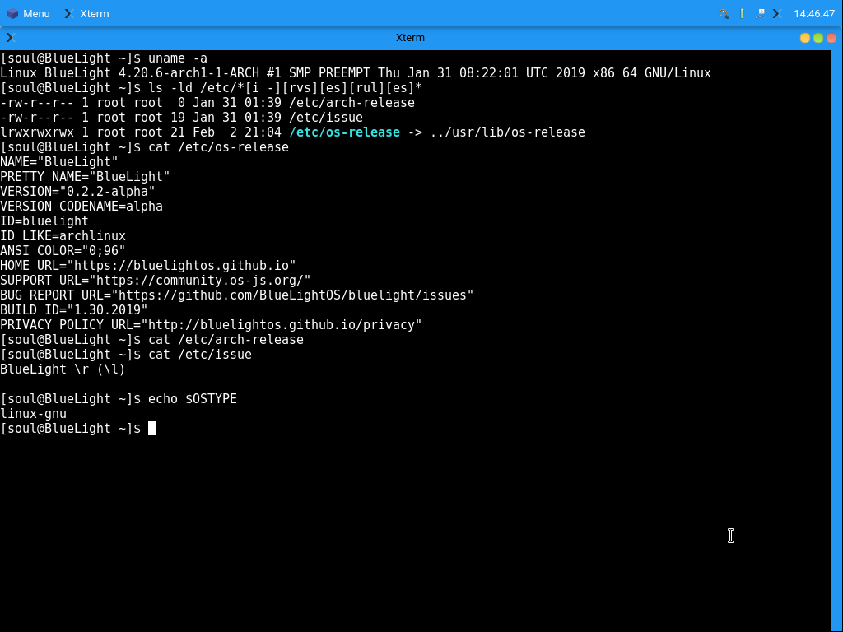Click the 'cat /etc/issue' command text
843x632 pixels.
pos(200,354)
